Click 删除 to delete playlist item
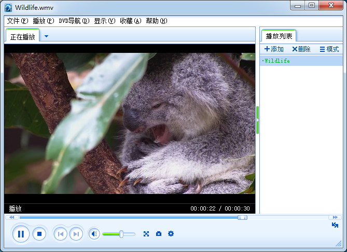The height and width of the screenshot is (252, 347). [301, 49]
